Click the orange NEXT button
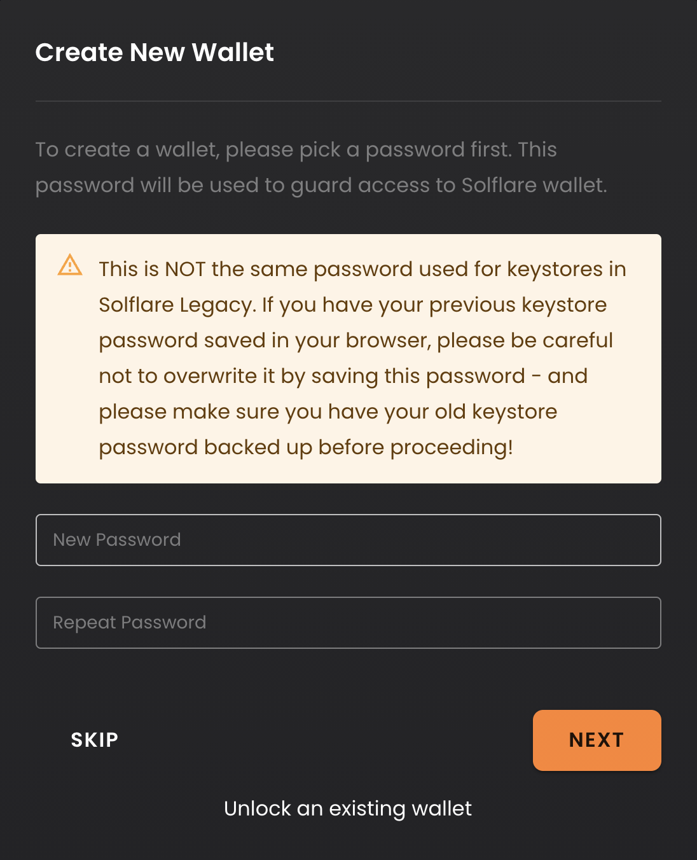The image size is (697, 860). [x=597, y=740]
